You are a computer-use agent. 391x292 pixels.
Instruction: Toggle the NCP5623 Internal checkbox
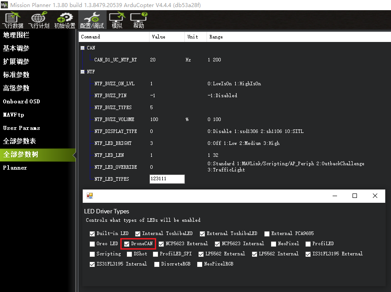pos(218,244)
